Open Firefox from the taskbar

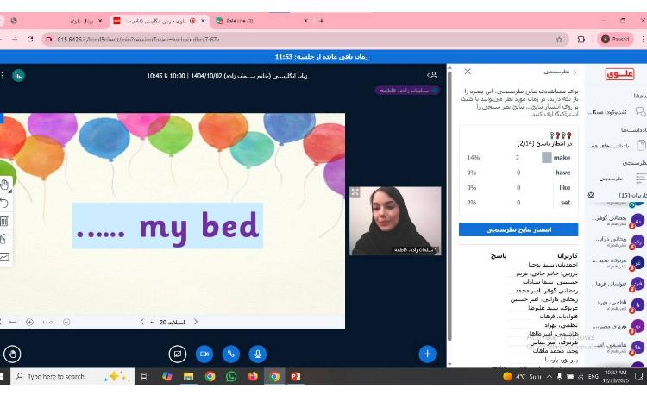253,376
